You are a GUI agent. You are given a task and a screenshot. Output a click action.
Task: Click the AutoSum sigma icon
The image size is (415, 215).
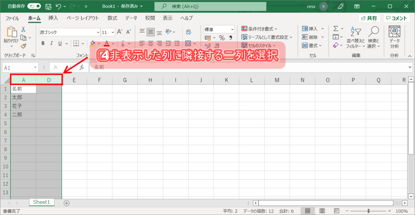336,29
